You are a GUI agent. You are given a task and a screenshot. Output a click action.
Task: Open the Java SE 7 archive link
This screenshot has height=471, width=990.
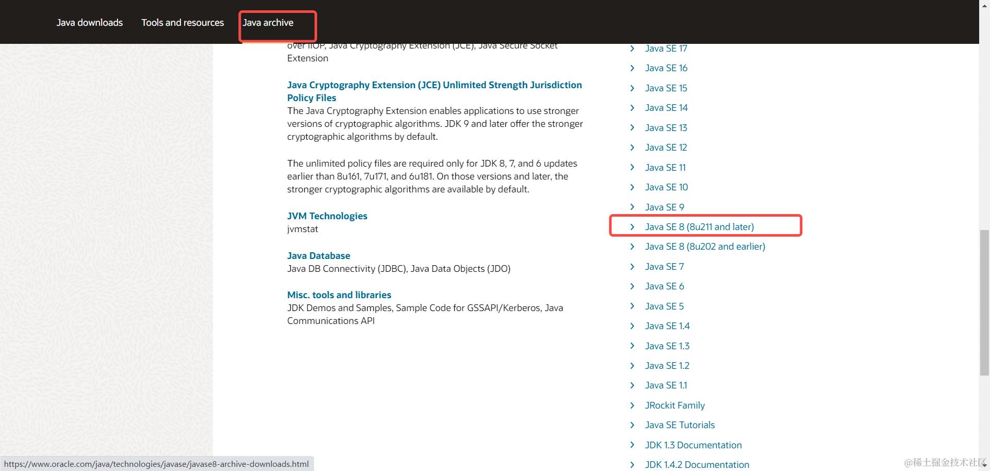point(664,267)
